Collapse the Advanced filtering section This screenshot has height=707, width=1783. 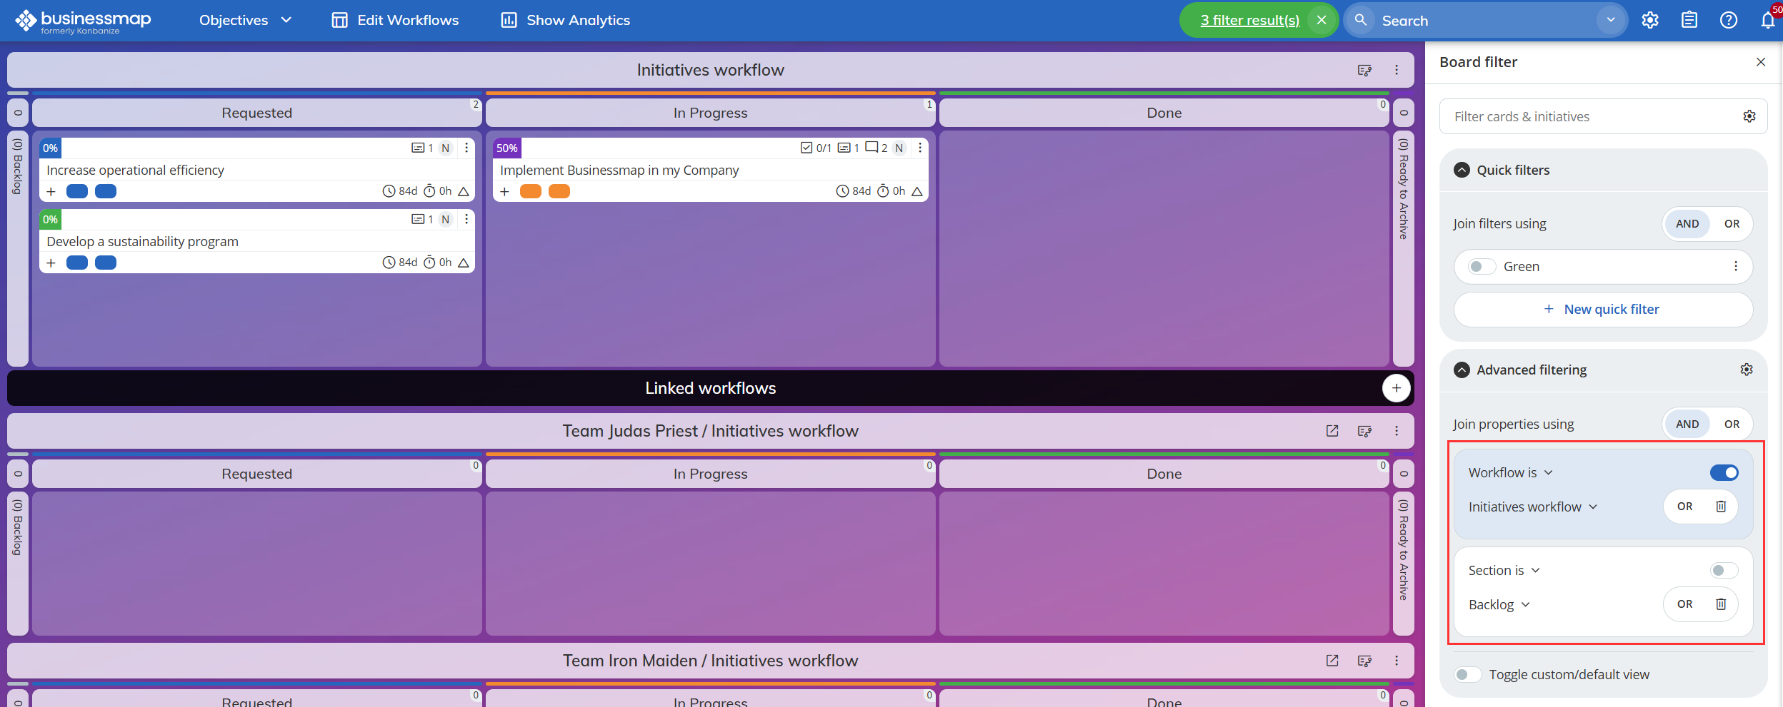[x=1462, y=370]
